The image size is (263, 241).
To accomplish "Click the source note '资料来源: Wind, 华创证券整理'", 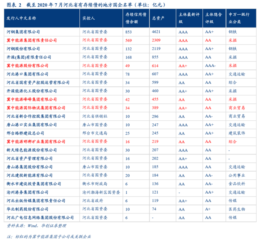I will [36, 226].
